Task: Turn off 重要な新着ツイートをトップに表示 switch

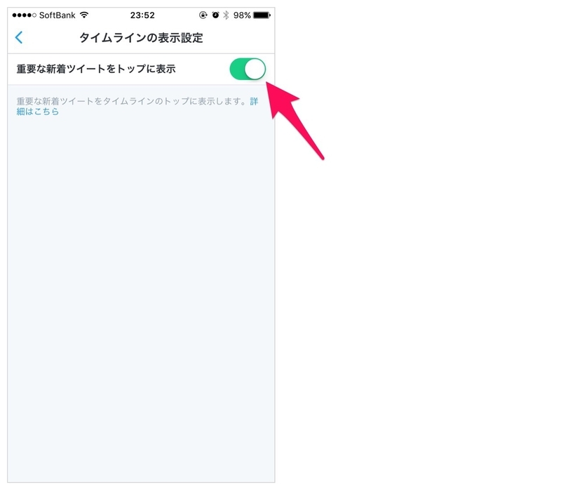Action: [248, 69]
